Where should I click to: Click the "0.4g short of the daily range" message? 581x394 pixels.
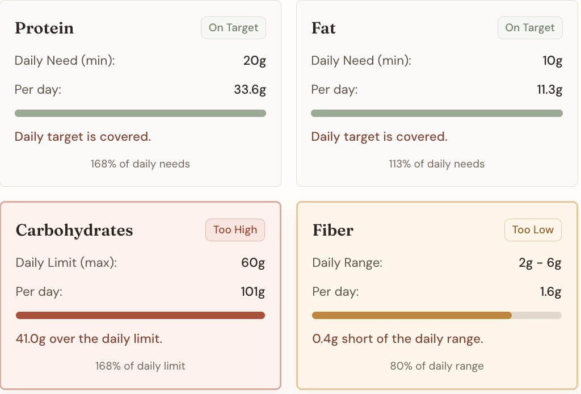(x=398, y=339)
